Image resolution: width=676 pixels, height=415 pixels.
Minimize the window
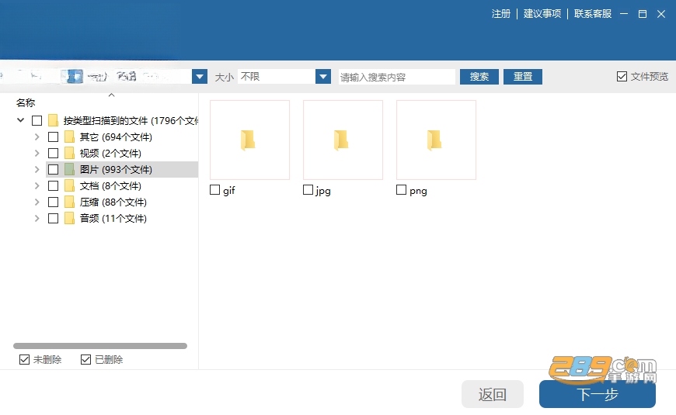(624, 14)
